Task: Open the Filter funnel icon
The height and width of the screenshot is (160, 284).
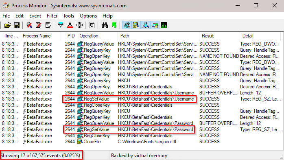Action: (x=61, y=25)
